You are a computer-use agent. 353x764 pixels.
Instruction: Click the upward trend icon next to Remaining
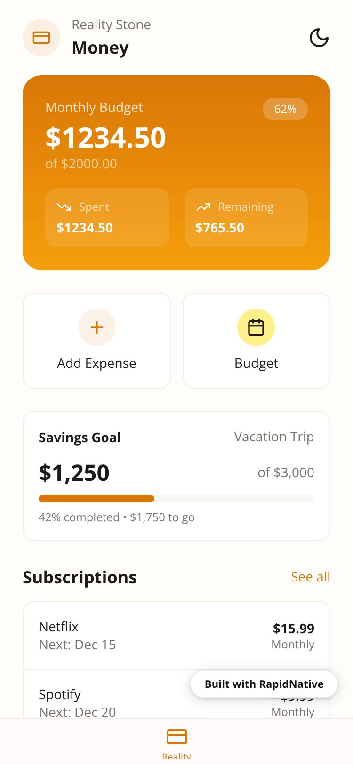tap(203, 207)
